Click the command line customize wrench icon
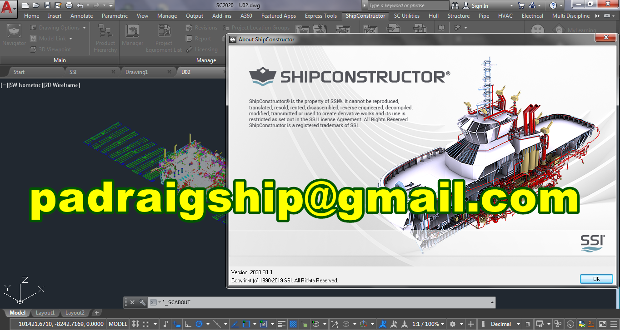 142,302
